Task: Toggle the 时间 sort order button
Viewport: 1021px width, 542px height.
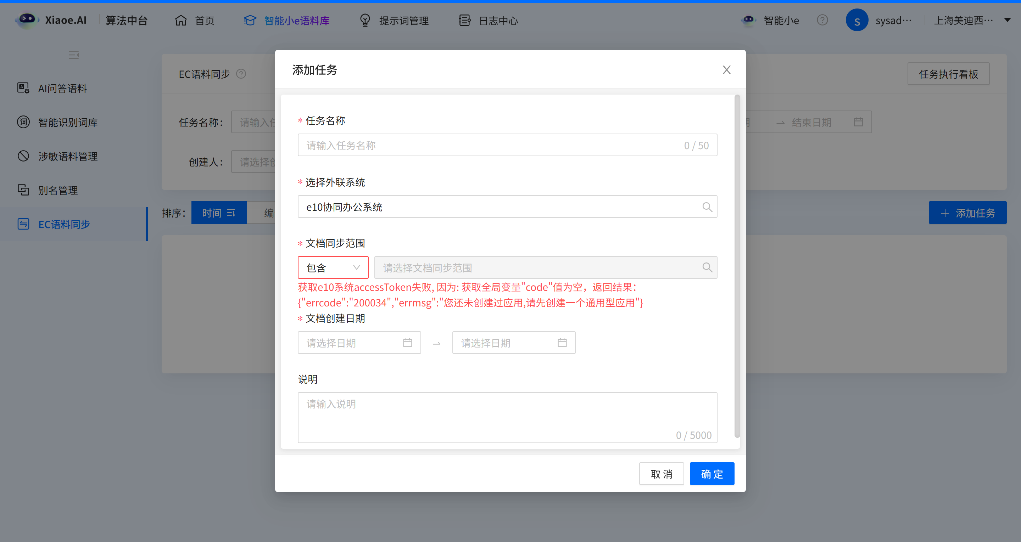Action: 219,213
